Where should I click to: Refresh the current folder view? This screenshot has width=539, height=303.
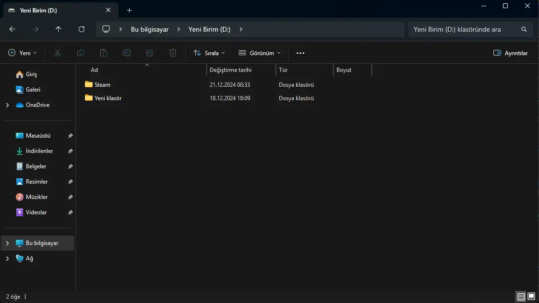tap(82, 29)
